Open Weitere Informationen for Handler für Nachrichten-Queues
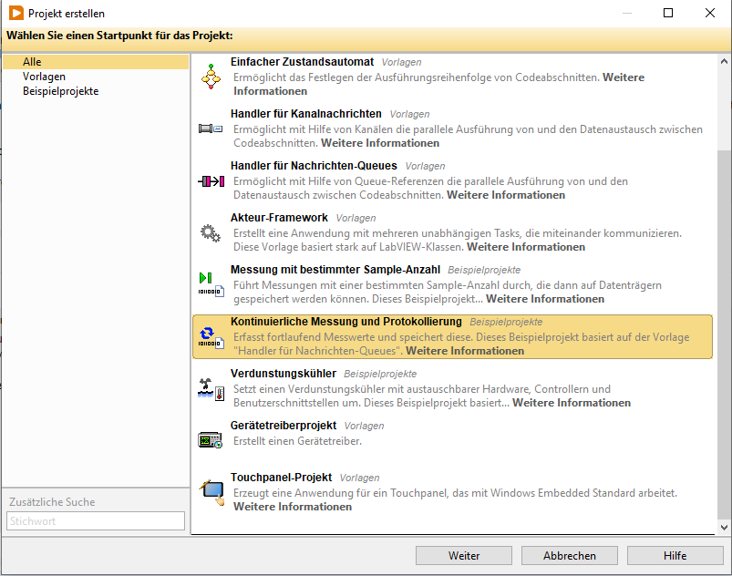The height and width of the screenshot is (576, 732). pos(506,195)
